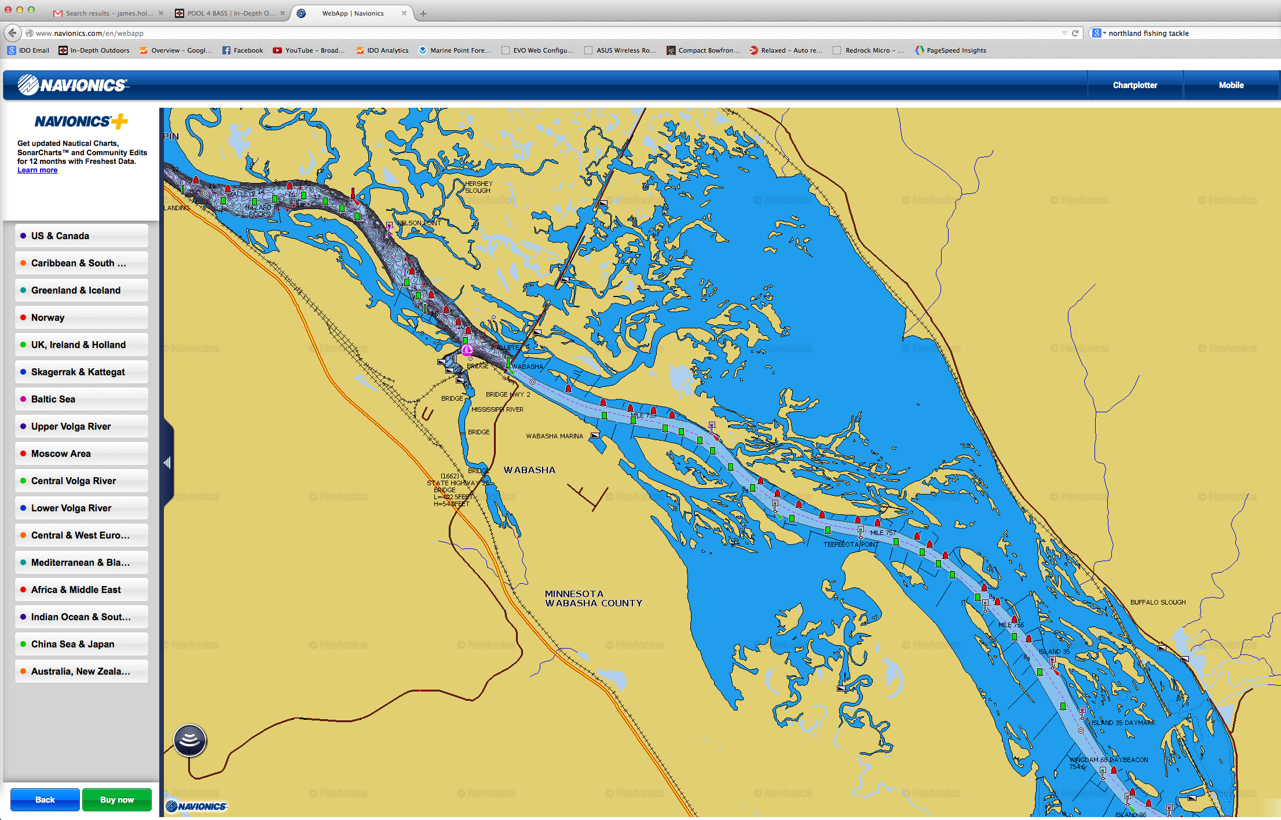Open the Mobile tab
Screen dimensions: 1281x820
1231,85
